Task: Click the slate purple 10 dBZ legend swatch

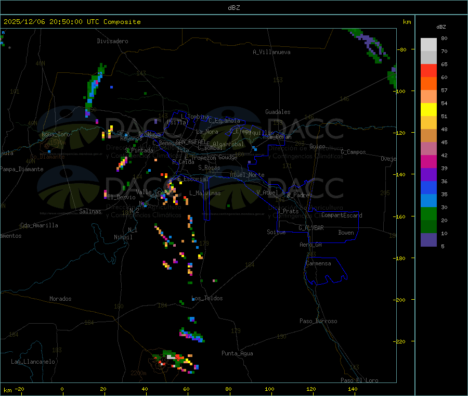Action: 428,240
